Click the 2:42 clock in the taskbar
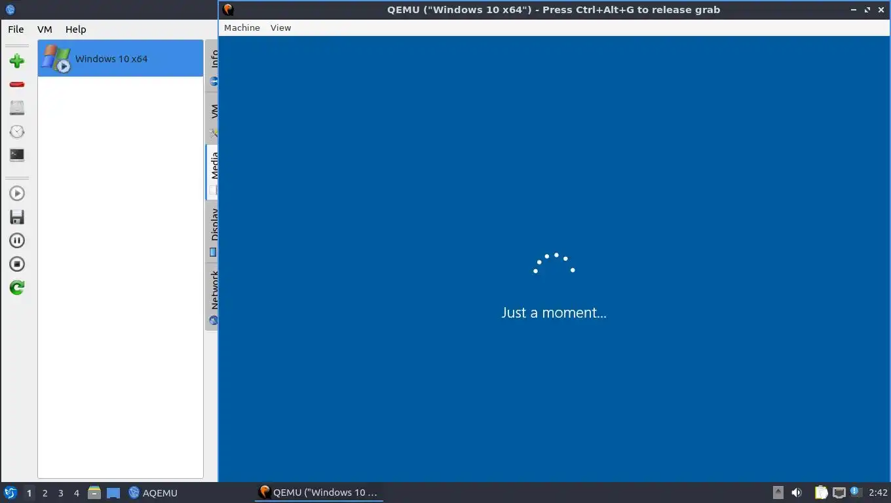 878,493
